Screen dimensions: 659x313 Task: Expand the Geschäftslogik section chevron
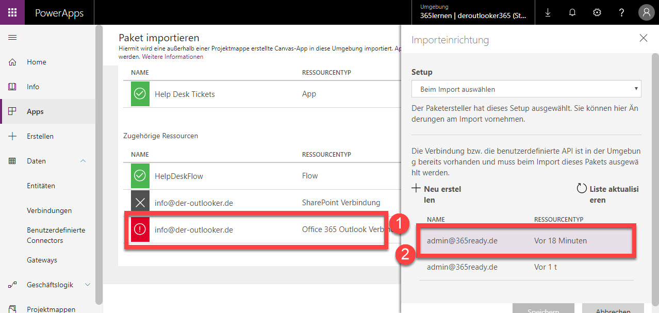[87, 285]
